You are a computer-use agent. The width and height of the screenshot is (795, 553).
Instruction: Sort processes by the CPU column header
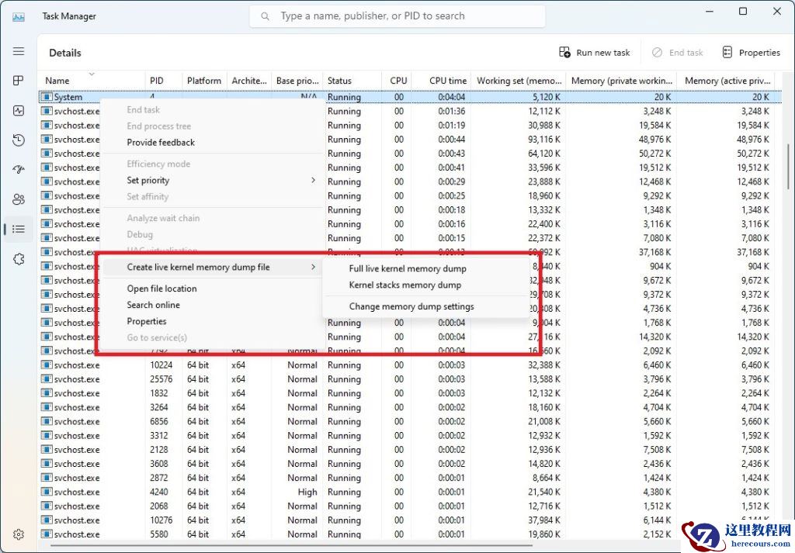(398, 80)
